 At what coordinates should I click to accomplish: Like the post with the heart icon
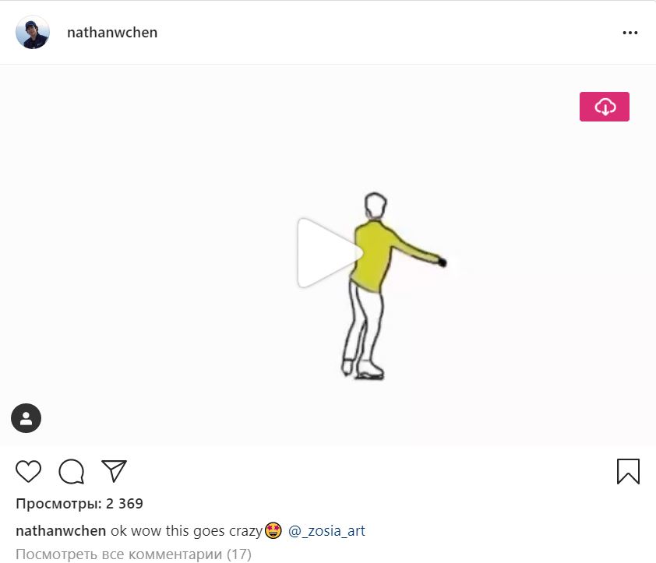click(x=29, y=471)
